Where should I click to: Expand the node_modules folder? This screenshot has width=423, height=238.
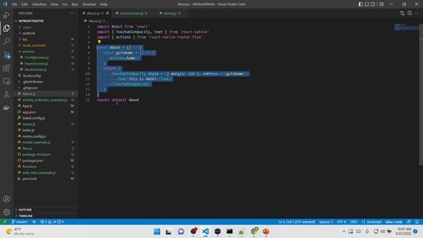pos(34,46)
